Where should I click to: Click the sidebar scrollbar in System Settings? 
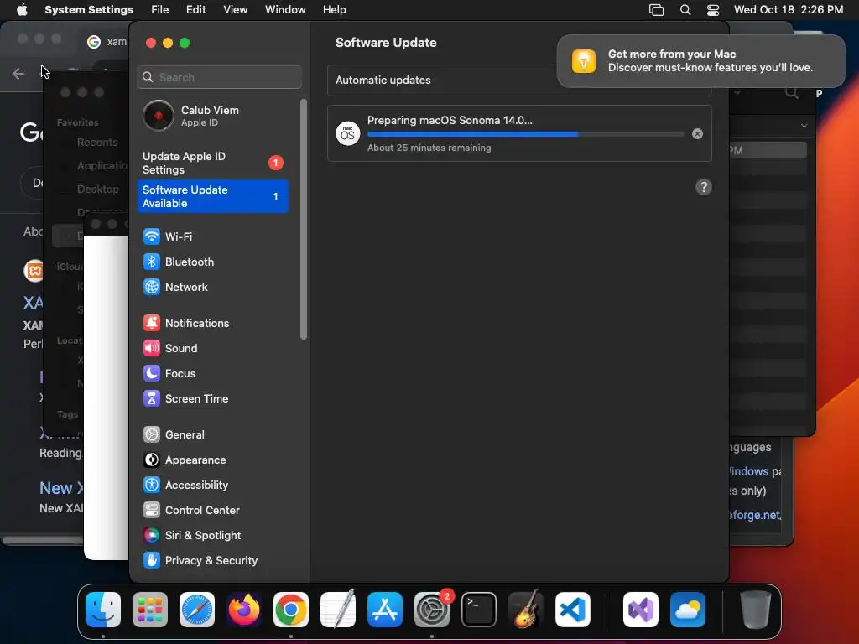304,219
